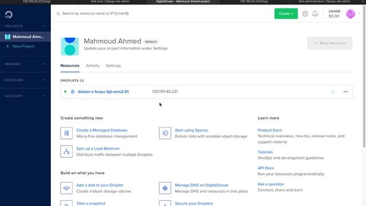The image size is (366, 206).
Task: Open the Tutorials link
Action: tap(265, 152)
